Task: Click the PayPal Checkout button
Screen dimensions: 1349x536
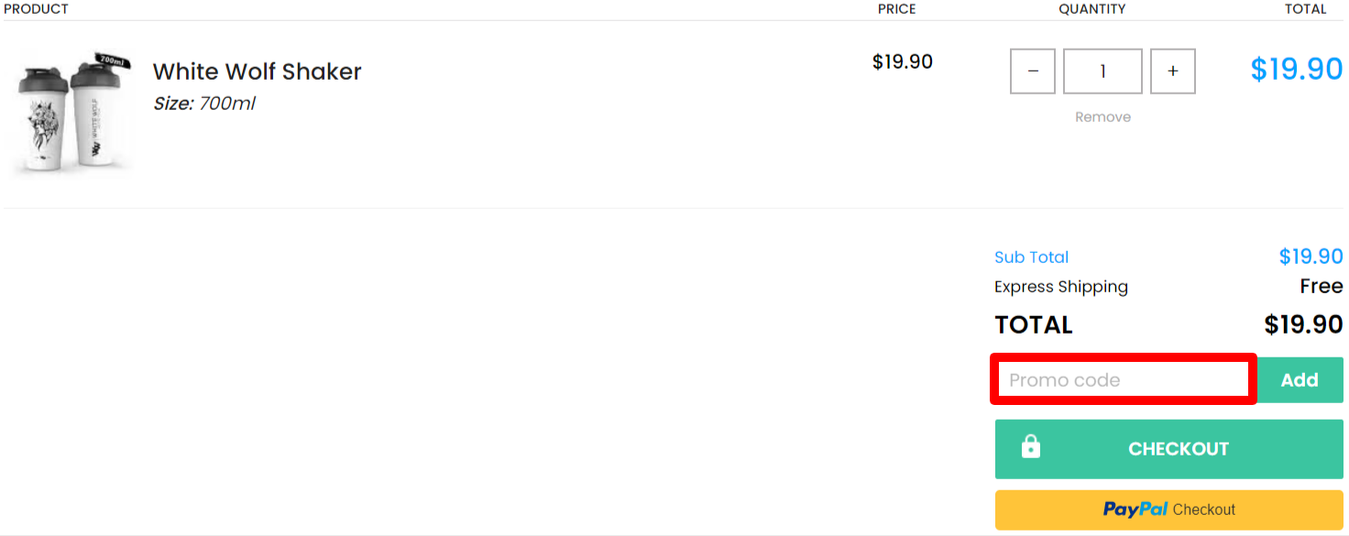Action: click(1168, 509)
